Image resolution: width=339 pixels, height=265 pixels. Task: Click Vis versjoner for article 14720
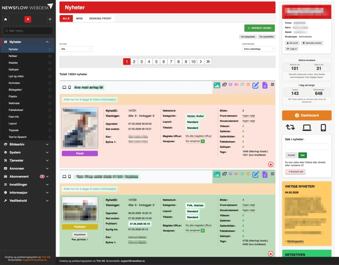[x=193, y=230]
